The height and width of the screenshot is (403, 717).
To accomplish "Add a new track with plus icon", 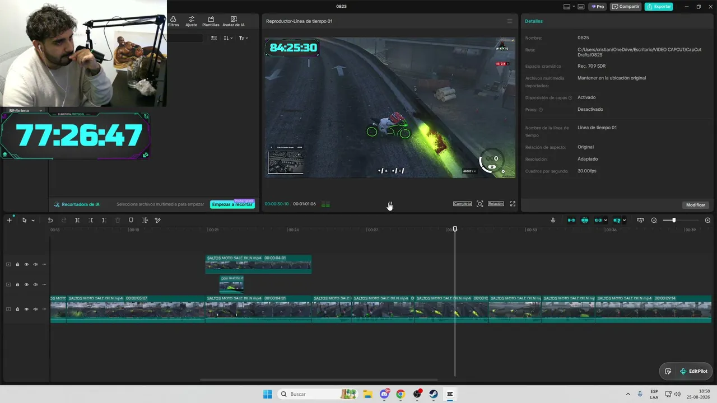I will point(9,220).
